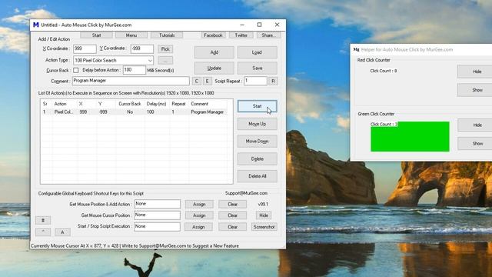Screen dimensions: 492x277
Task: Click the Support@MurGee.com text
Action: tap(246, 193)
